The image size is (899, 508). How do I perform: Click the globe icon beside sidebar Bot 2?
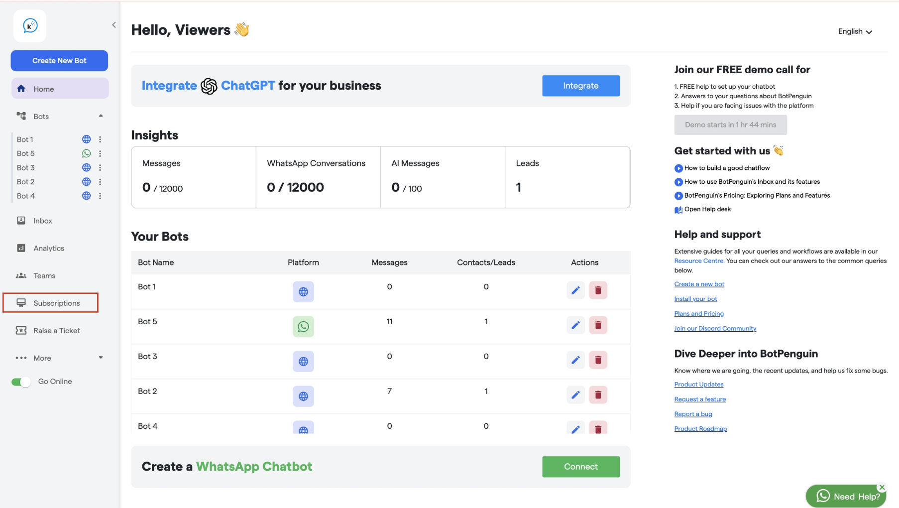(86, 182)
